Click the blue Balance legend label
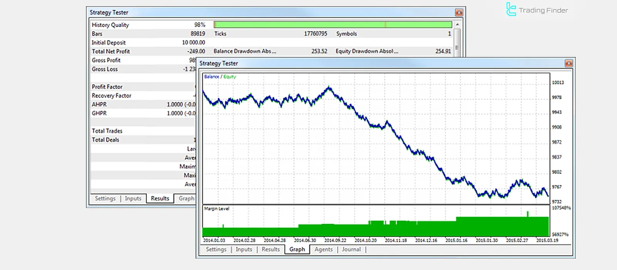617x270 pixels. pos(211,77)
